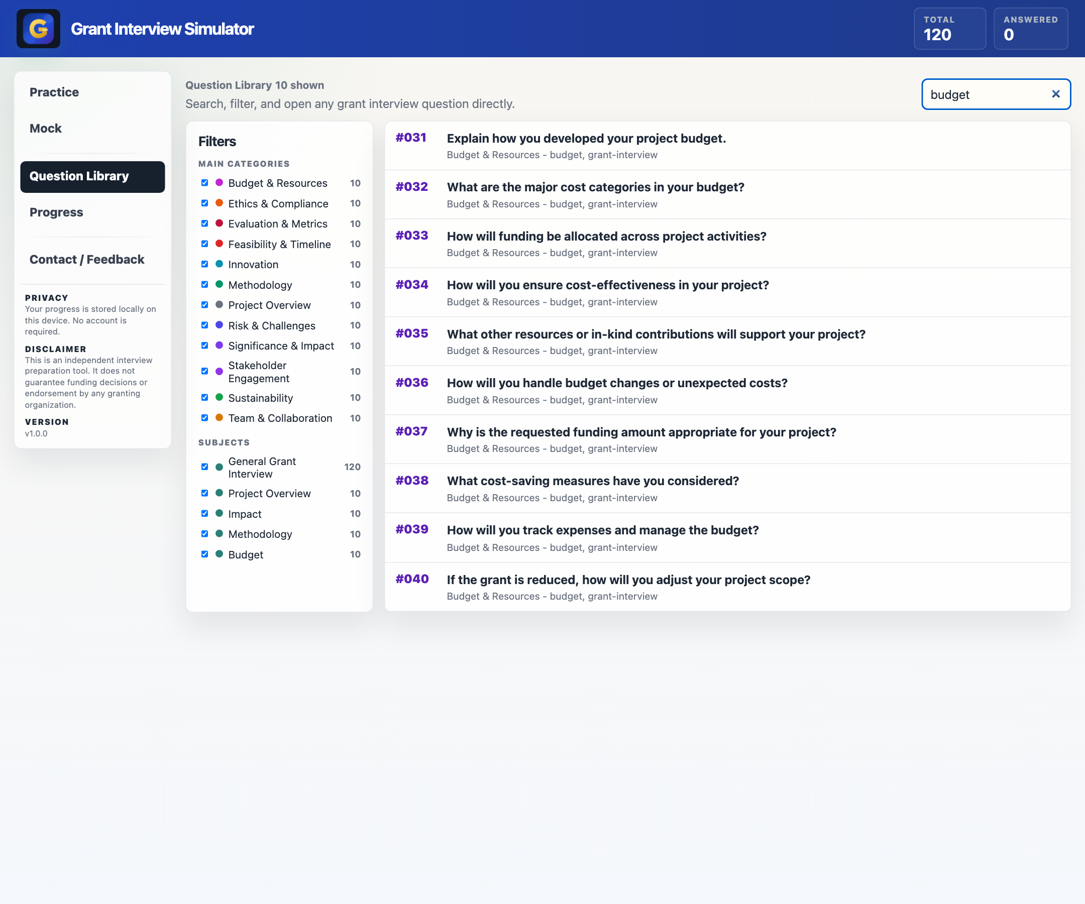Uncheck Ethics & Compliance filter
This screenshot has height=904, width=1085.
[x=204, y=203]
